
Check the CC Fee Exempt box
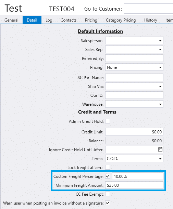108,194
